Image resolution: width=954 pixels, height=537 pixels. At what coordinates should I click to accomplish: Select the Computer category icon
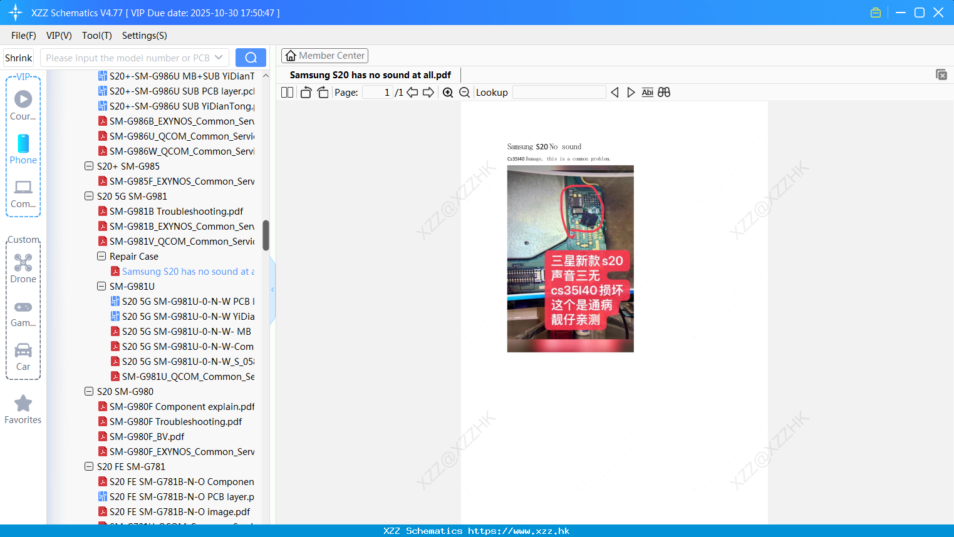(x=23, y=193)
